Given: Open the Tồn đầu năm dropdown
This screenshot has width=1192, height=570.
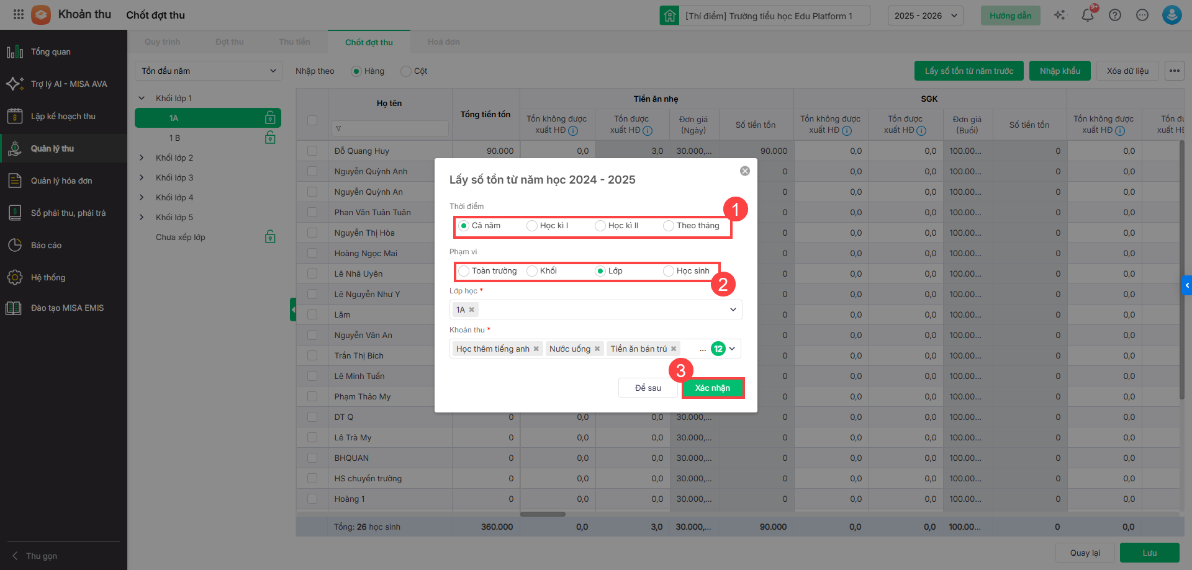Looking at the screenshot, I should pos(208,71).
